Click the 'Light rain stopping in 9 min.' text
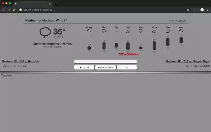Image resolution: width=211 pixels, height=132 pixels. (x=52, y=44)
